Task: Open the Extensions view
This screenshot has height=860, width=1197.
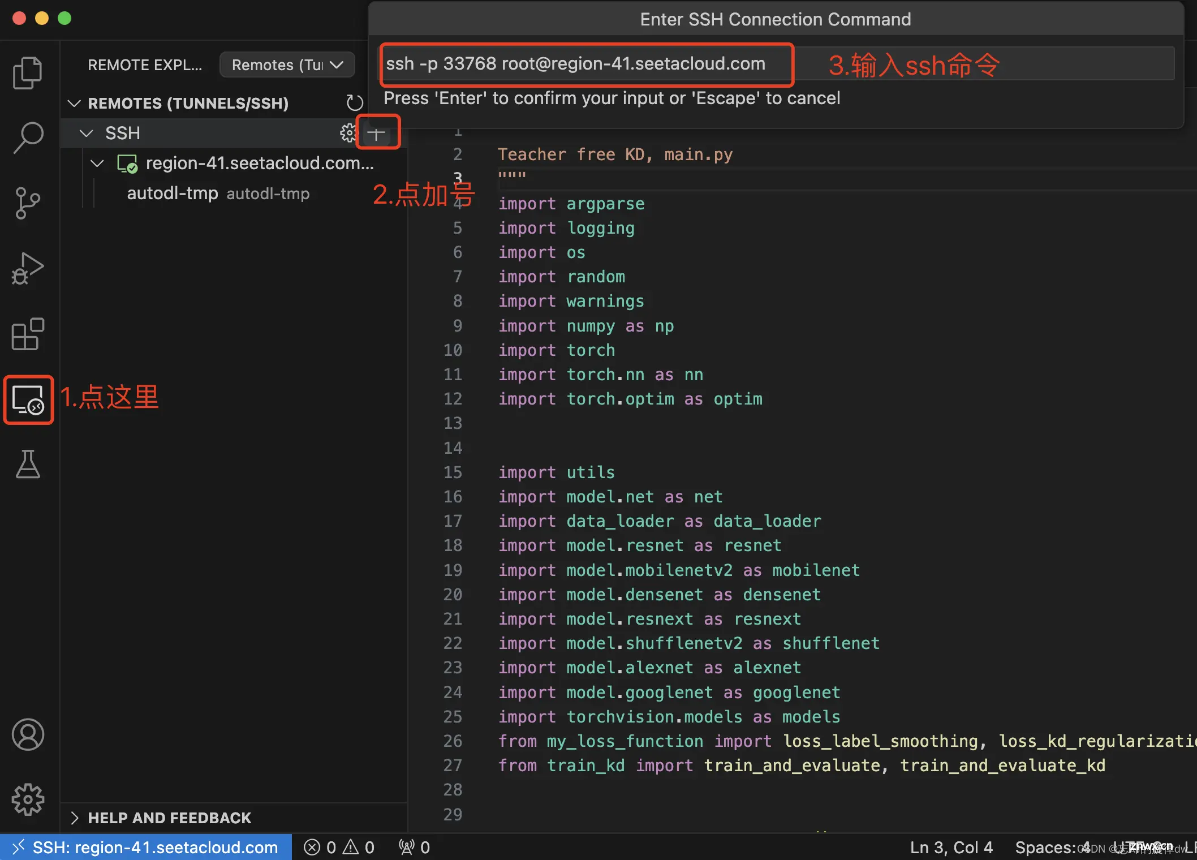Action: (28, 334)
